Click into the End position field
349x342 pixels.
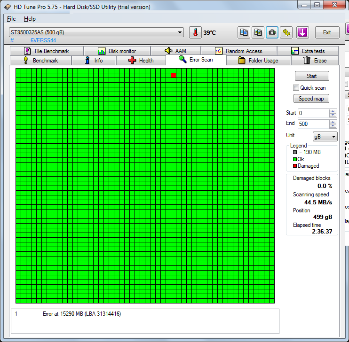click(x=313, y=124)
